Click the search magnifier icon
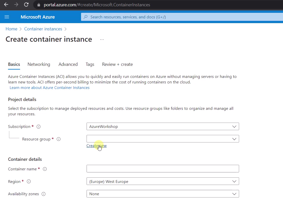Viewport: 283px width, 201px height. [86, 17]
